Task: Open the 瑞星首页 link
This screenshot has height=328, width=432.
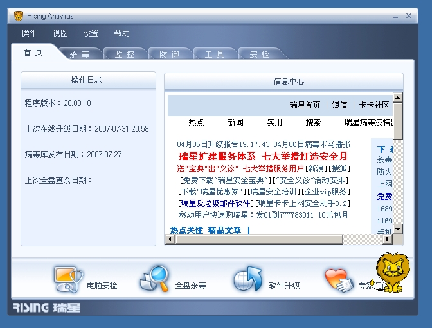Action: click(x=305, y=105)
